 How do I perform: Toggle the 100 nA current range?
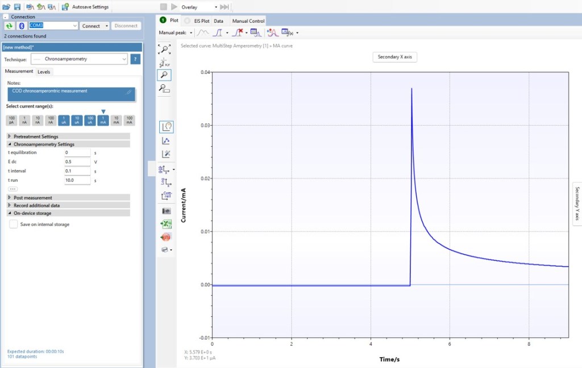[x=51, y=120]
